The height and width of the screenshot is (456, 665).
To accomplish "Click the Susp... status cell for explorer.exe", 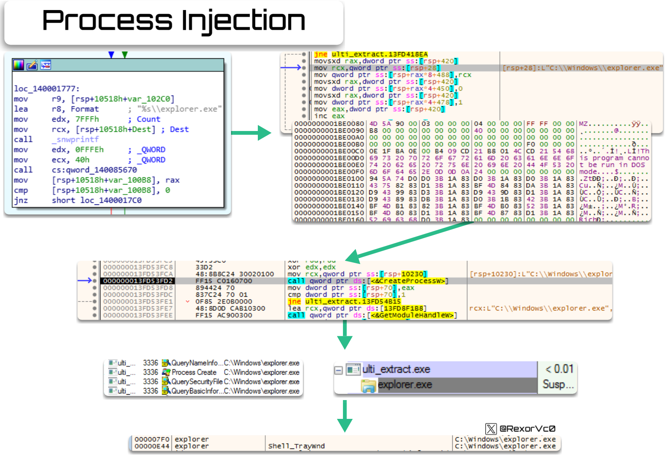I will pyautogui.click(x=558, y=384).
